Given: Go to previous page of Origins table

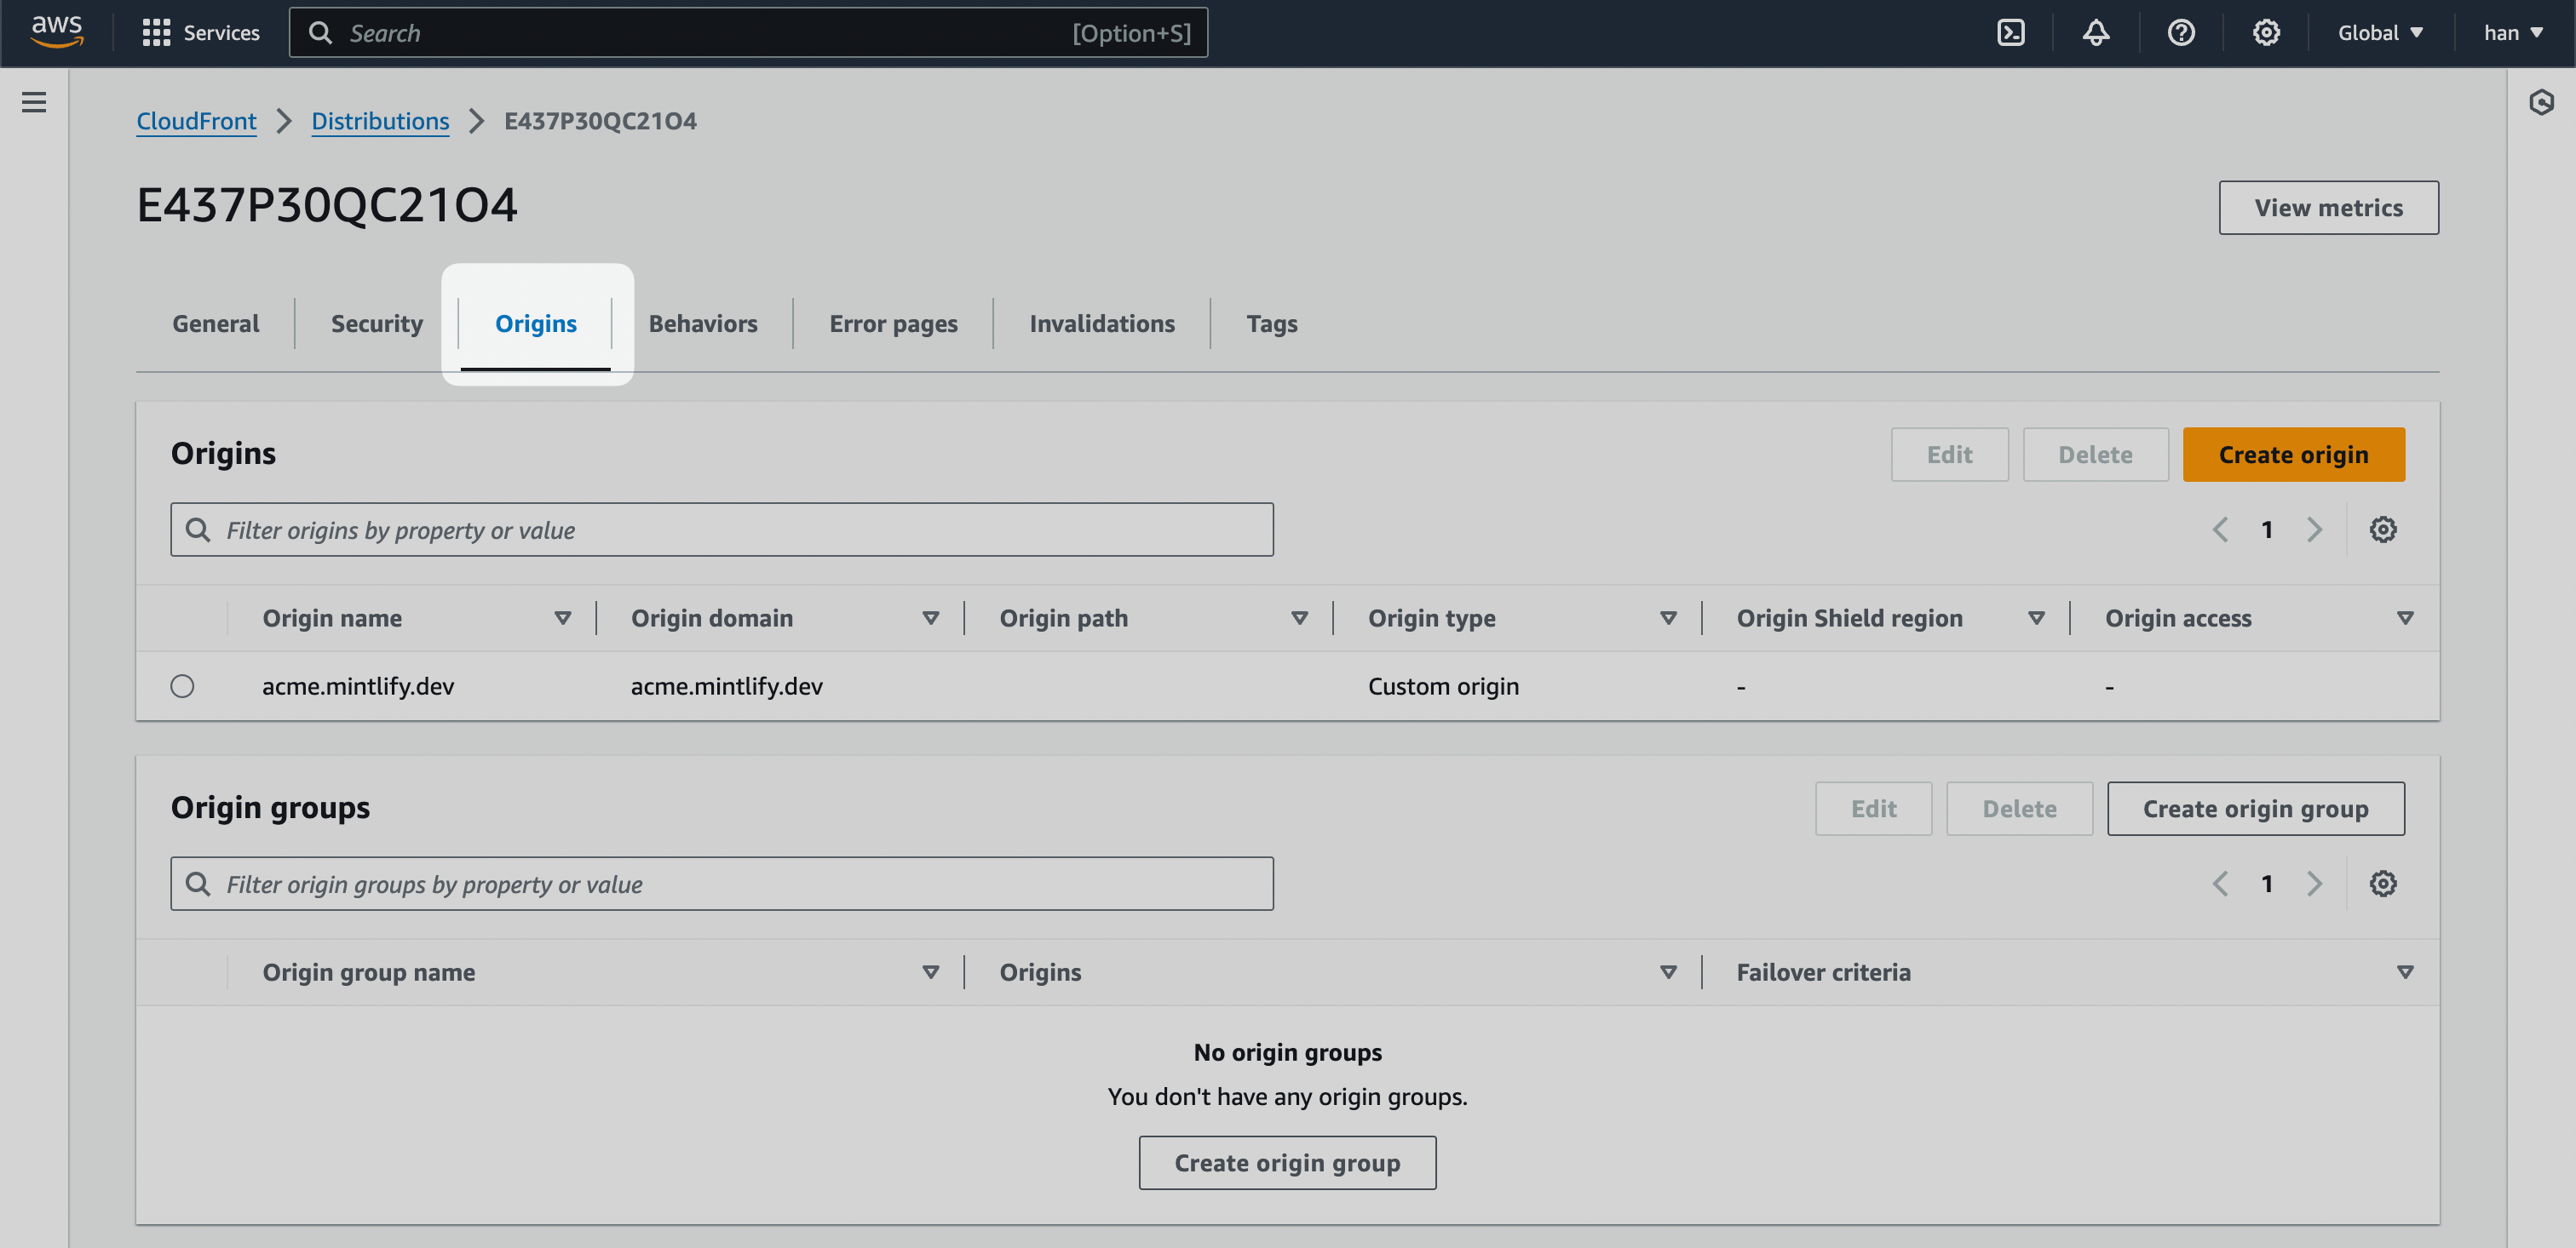Looking at the screenshot, I should tap(2220, 530).
